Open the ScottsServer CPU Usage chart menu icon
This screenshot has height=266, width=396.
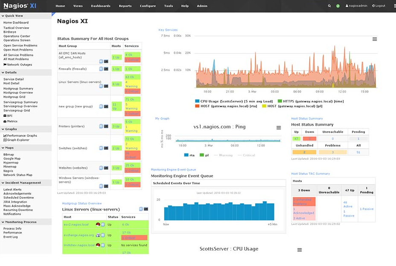point(299,250)
